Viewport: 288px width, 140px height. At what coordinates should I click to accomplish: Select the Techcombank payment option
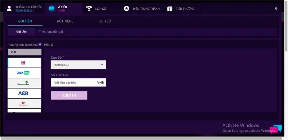pyautogui.click(x=24, y=103)
